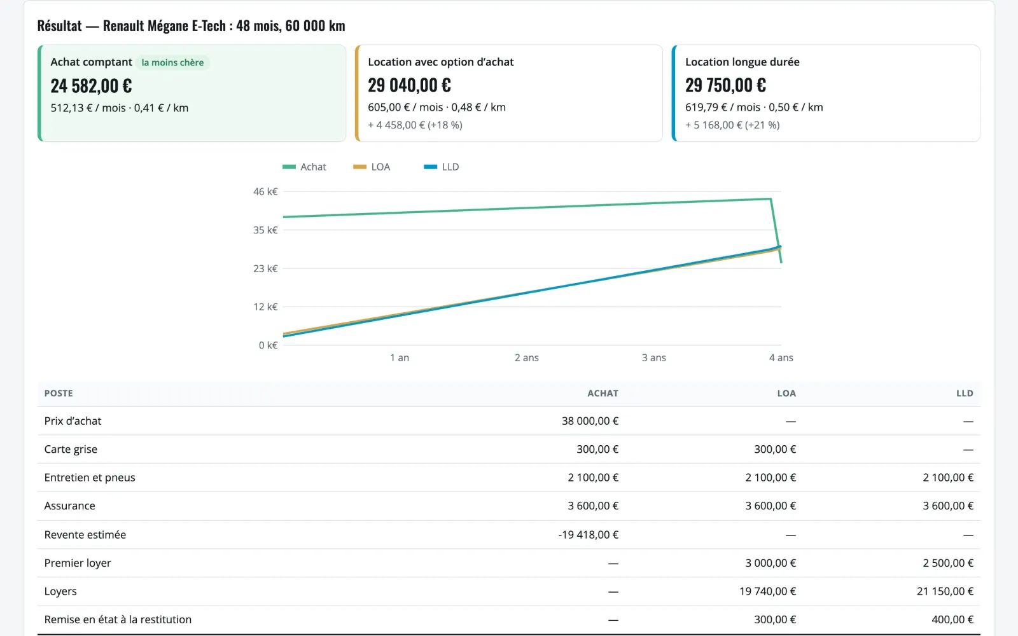Select the Location avec option d'achat card
This screenshot has width=1018, height=636.
point(509,93)
